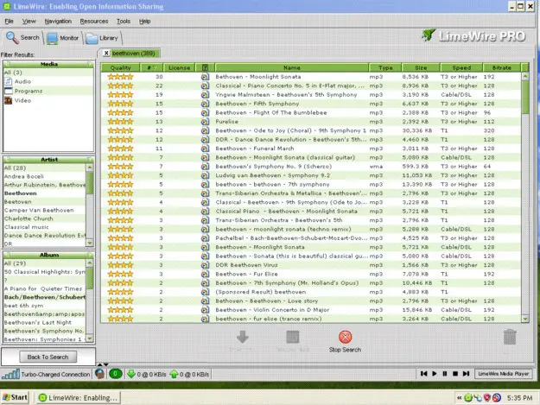
Task: Click icon beside DDR Beethoven Virus
Action: click(x=205, y=265)
